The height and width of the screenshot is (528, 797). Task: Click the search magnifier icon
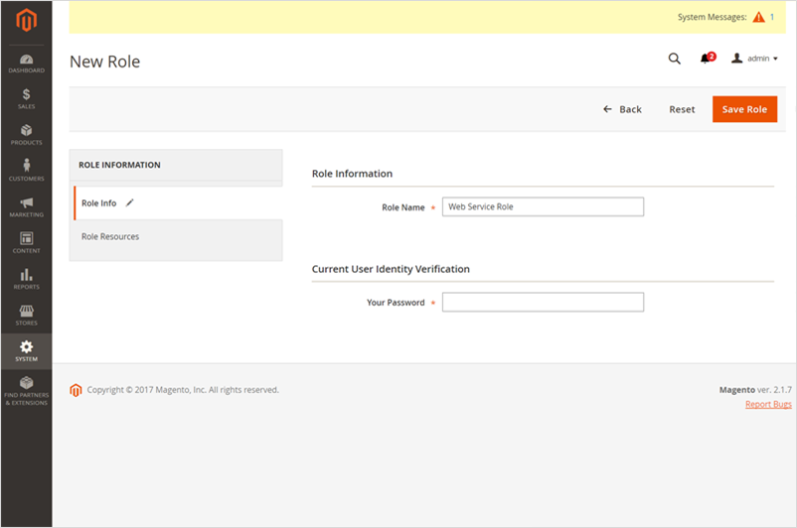click(674, 59)
